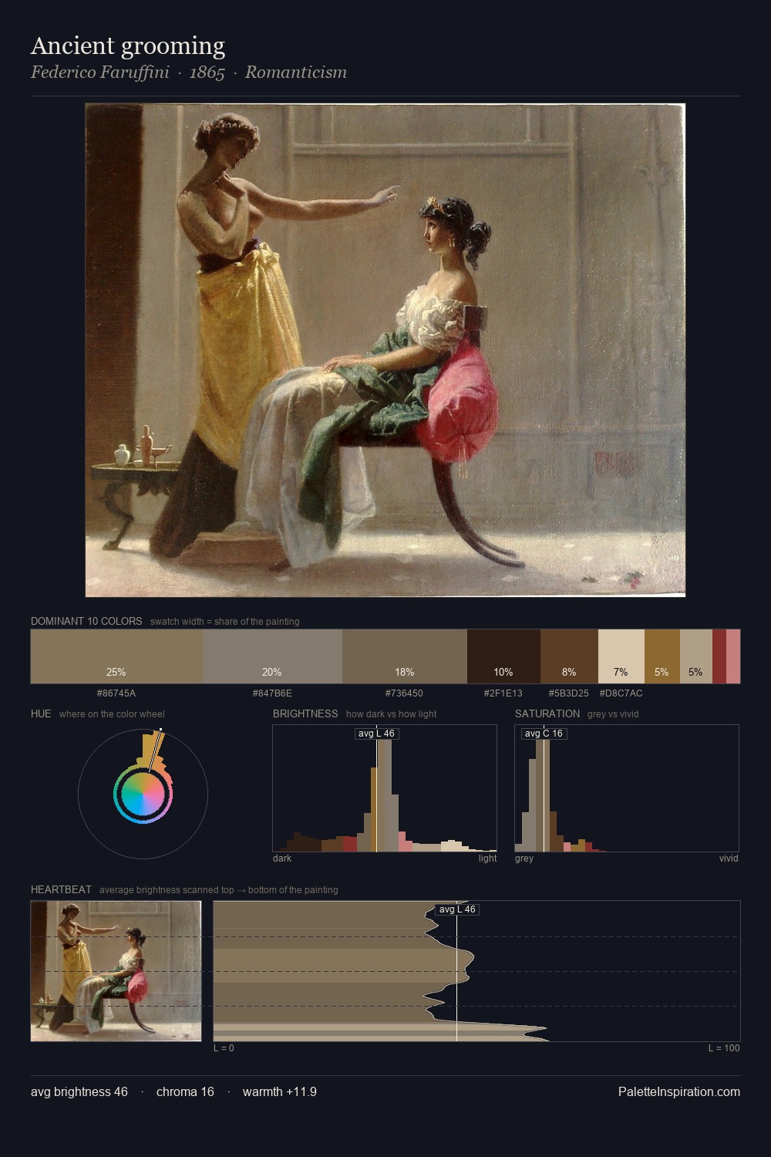Click hex label '#2F1E13'
Image resolution: width=771 pixels, height=1157 pixels.
pos(503,693)
